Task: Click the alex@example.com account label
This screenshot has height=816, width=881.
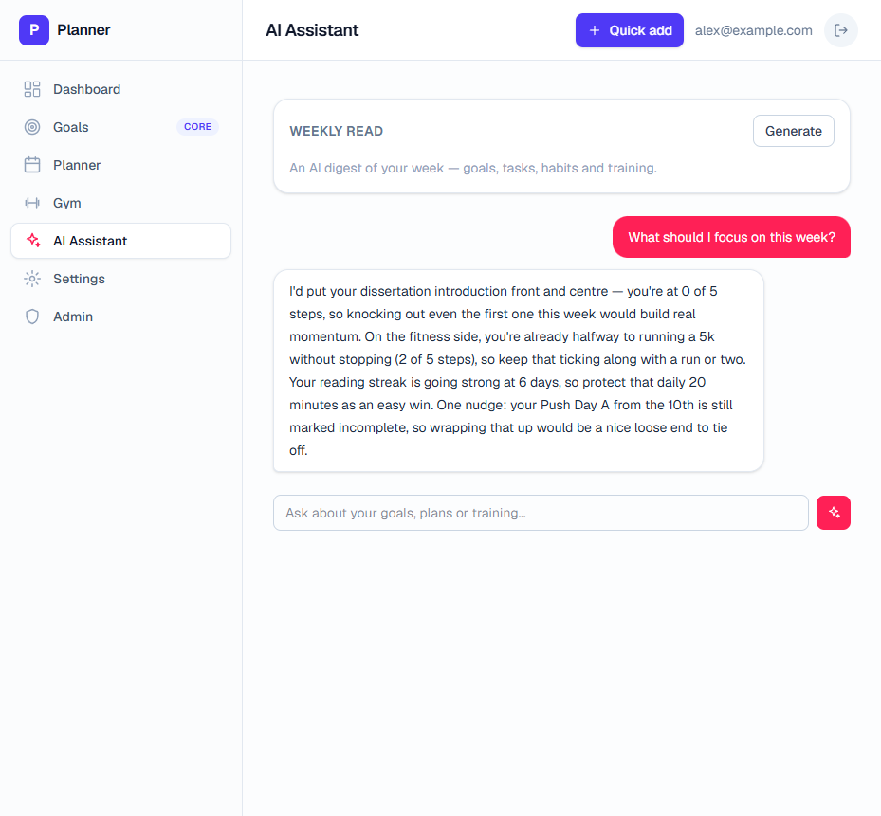Action: [754, 31]
